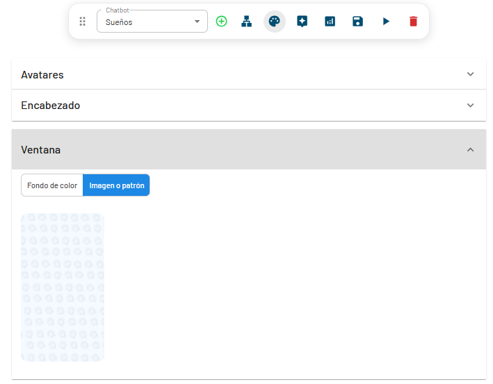This screenshot has height=384, width=493.
Task: Click the green add chatbot plus icon
Action: pyautogui.click(x=221, y=22)
